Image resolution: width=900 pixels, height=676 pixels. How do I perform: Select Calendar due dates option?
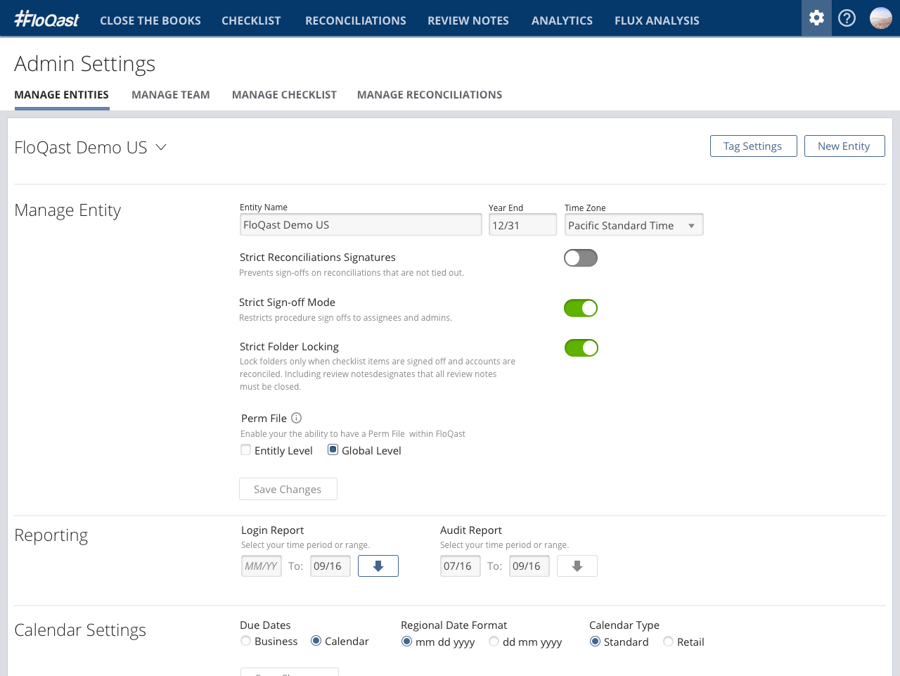tap(316, 641)
